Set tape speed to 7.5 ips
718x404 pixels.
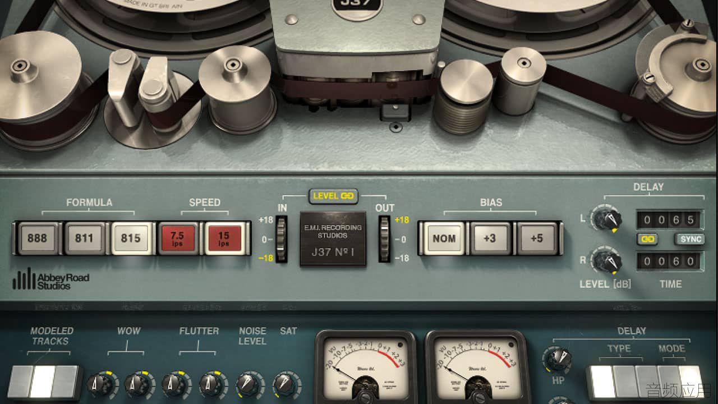coord(177,238)
